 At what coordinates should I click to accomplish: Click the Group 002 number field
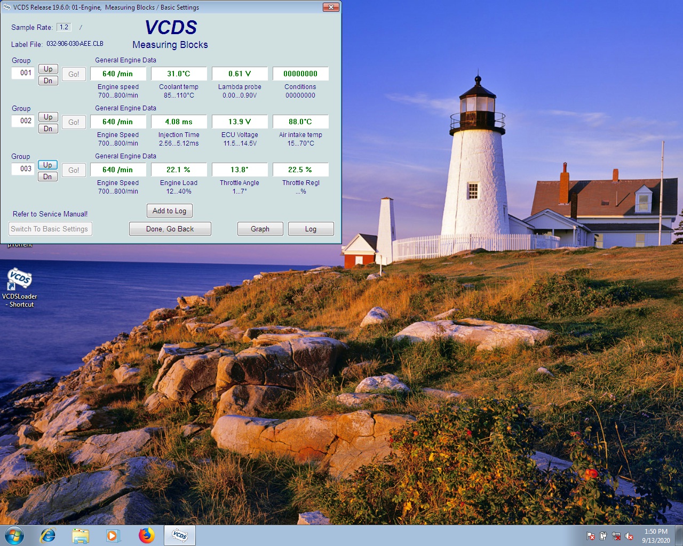(23, 121)
